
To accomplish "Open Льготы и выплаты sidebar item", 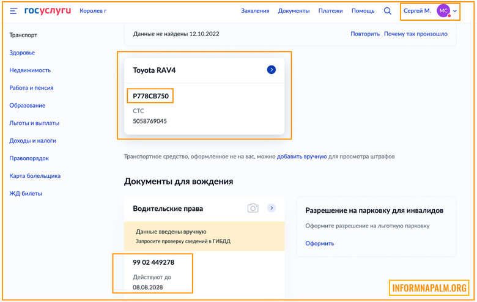I will (x=34, y=123).
